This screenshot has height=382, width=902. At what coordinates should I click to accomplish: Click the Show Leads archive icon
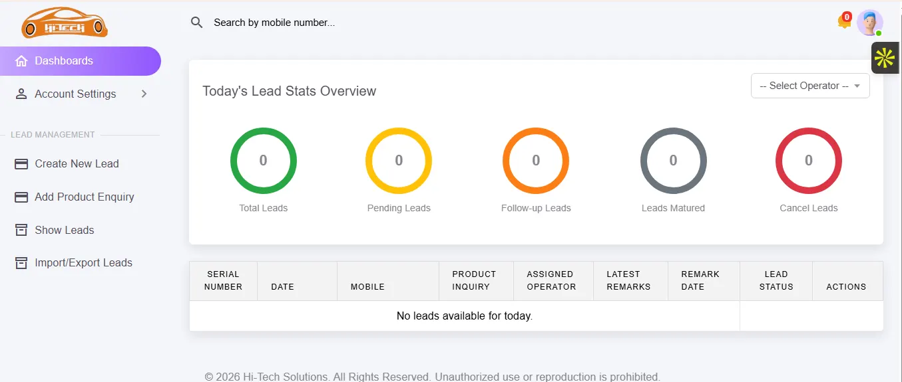click(21, 230)
